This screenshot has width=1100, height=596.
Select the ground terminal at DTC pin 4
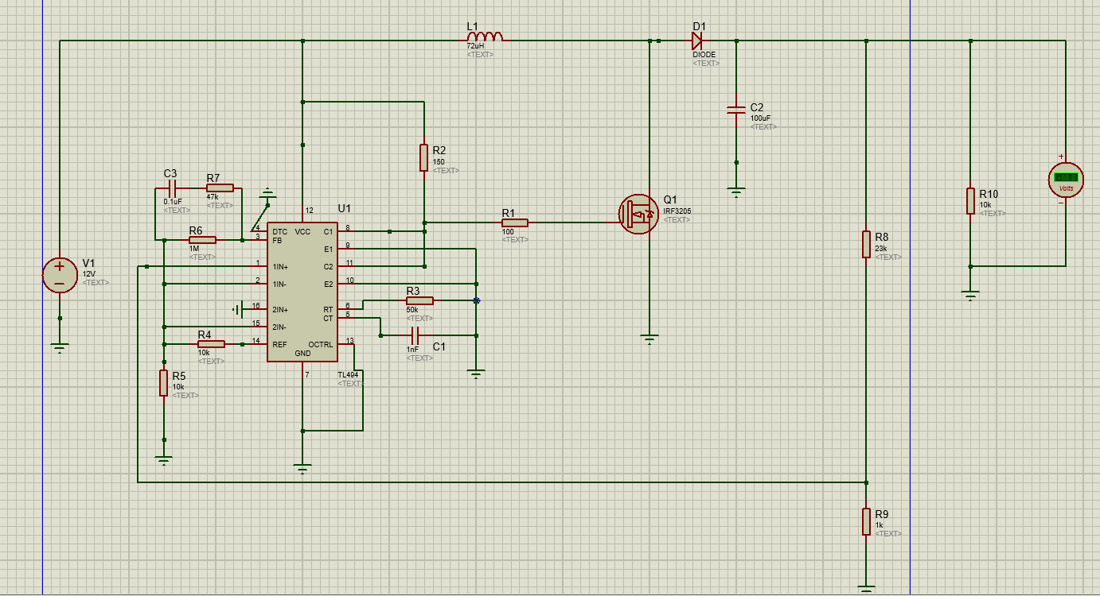pyautogui.click(x=267, y=192)
